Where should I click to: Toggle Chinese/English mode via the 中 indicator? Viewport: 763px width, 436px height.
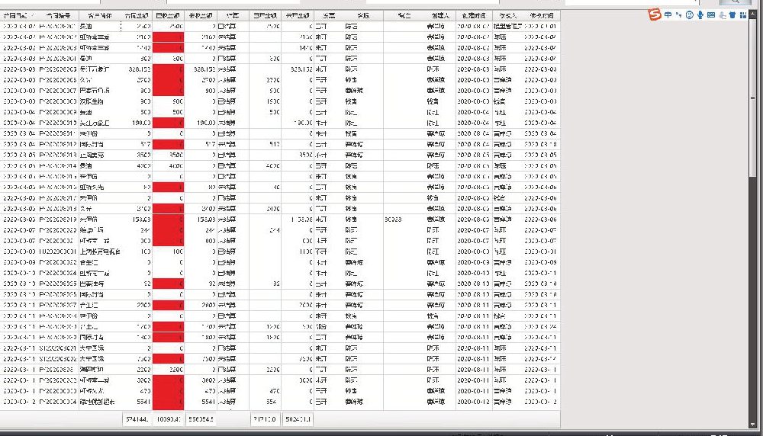tap(668, 15)
